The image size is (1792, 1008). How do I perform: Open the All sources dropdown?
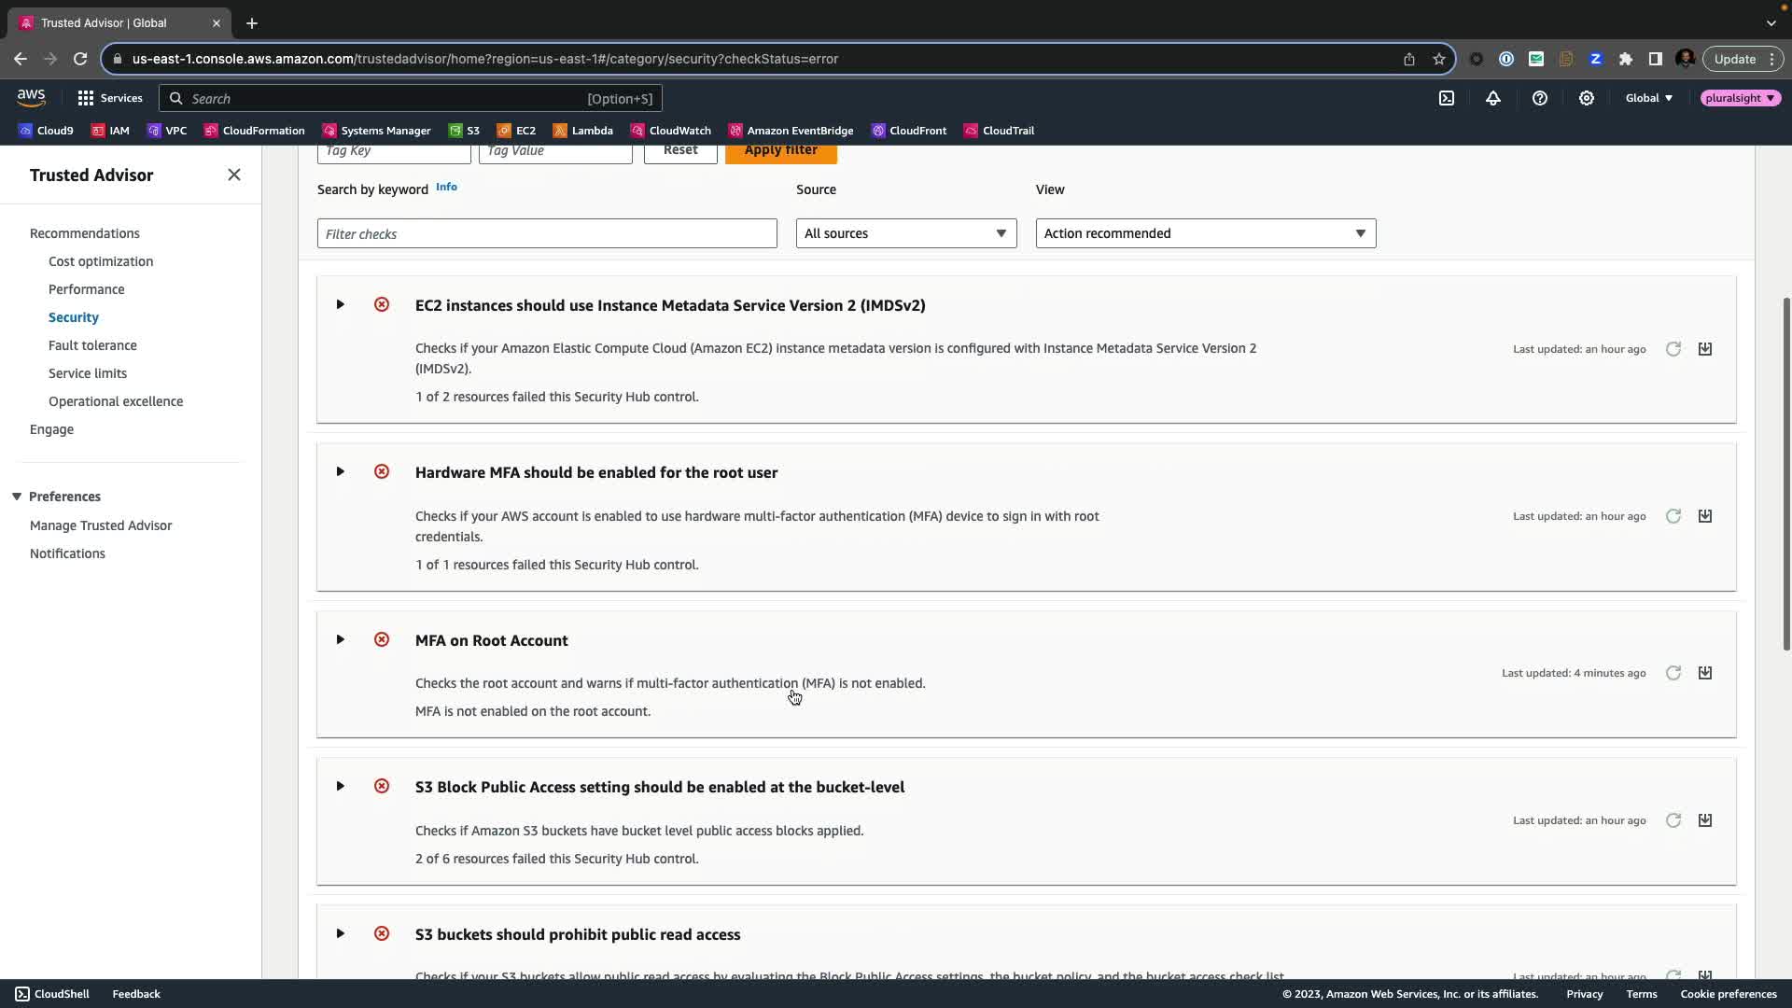pos(905,233)
